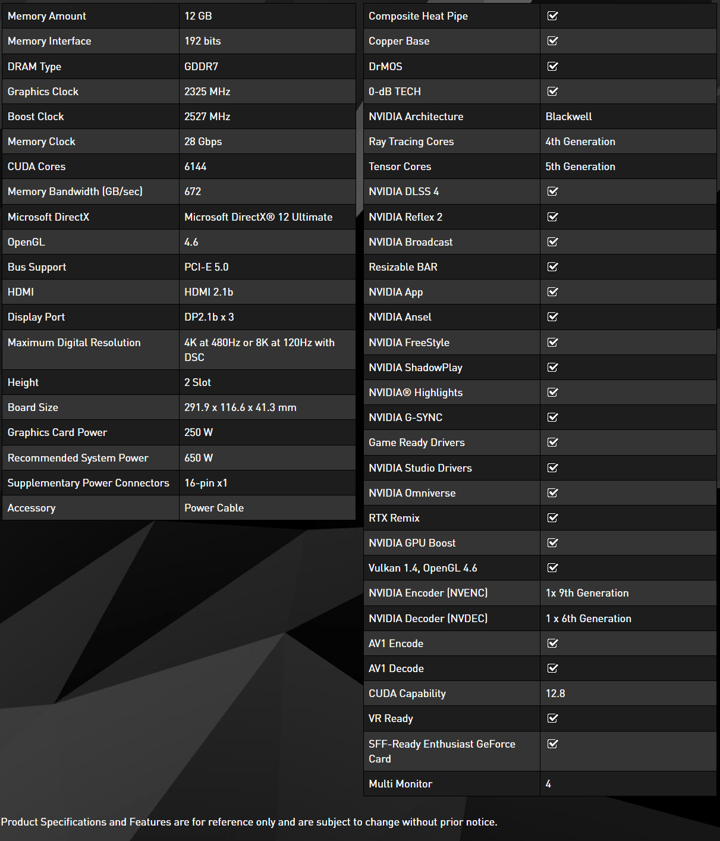
Task: Click the 'Maximum Digital Resolution' label
Action: click(x=74, y=343)
